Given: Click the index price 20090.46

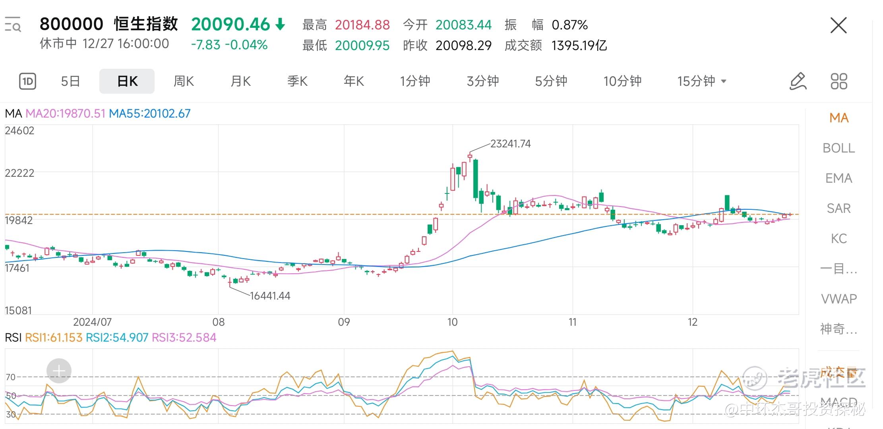Looking at the screenshot, I should pyautogui.click(x=230, y=24).
